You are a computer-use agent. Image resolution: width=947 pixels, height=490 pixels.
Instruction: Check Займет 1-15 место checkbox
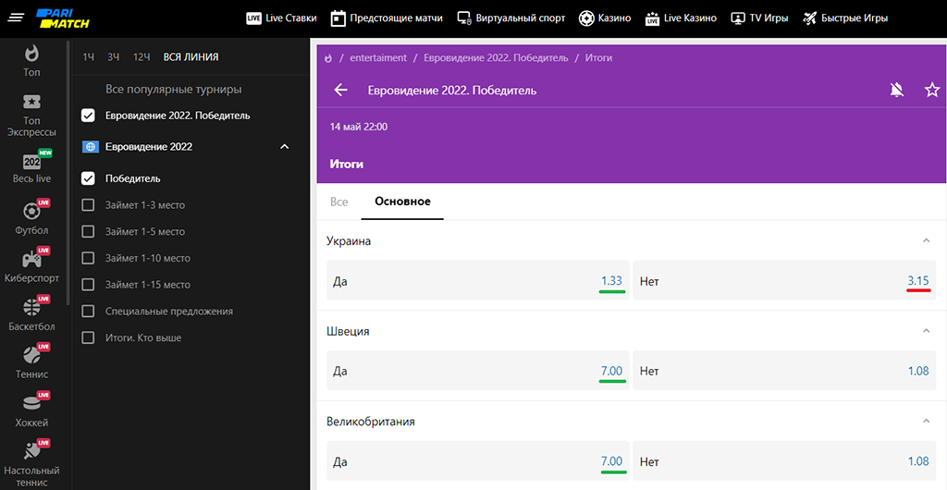[x=88, y=285]
